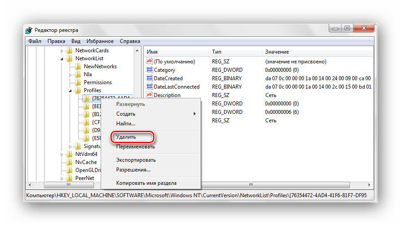Expand the NtVdm64 tree node
This screenshot has width=401, height=226.
(x=62, y=154)
